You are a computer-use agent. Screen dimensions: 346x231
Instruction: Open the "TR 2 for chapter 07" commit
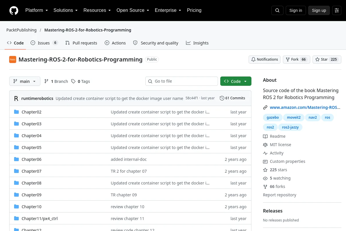(129, 171)
